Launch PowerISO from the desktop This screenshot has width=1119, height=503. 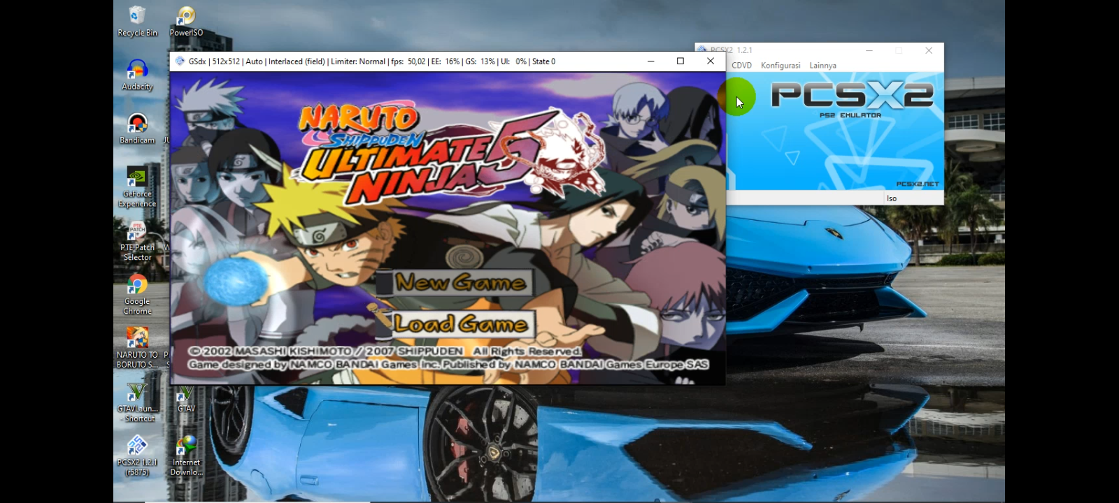pyautogui.click(x=186, y=21)
